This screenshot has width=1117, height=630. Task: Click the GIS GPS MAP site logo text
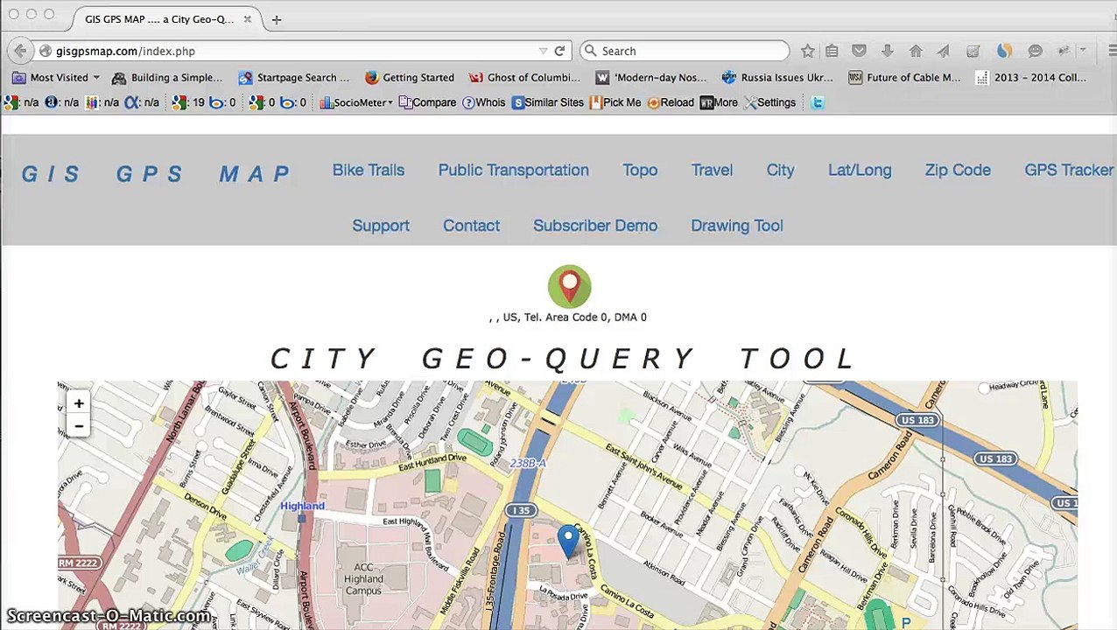click(x=156, y=173)
